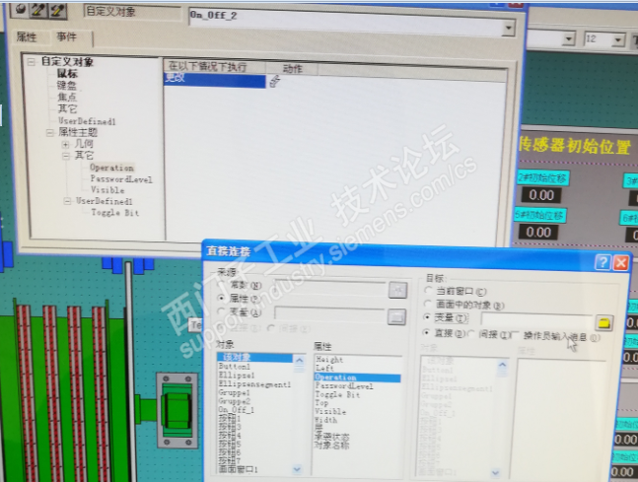Select Gruppe1 in the source object list
The height and width of the screenshot is (482, 638).
(234, 393)
